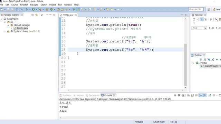The height and width of the screenshot is (124, 221).
Task: Collapse All in Package Explorer
Action: [33, 15]
